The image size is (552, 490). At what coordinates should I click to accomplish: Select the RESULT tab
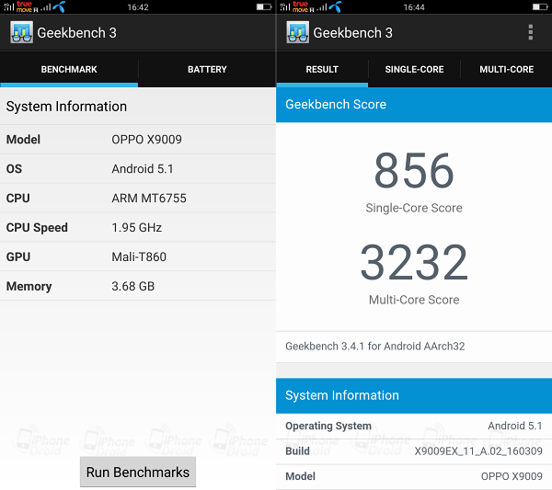pyautogui.click(x=322, y=69)
